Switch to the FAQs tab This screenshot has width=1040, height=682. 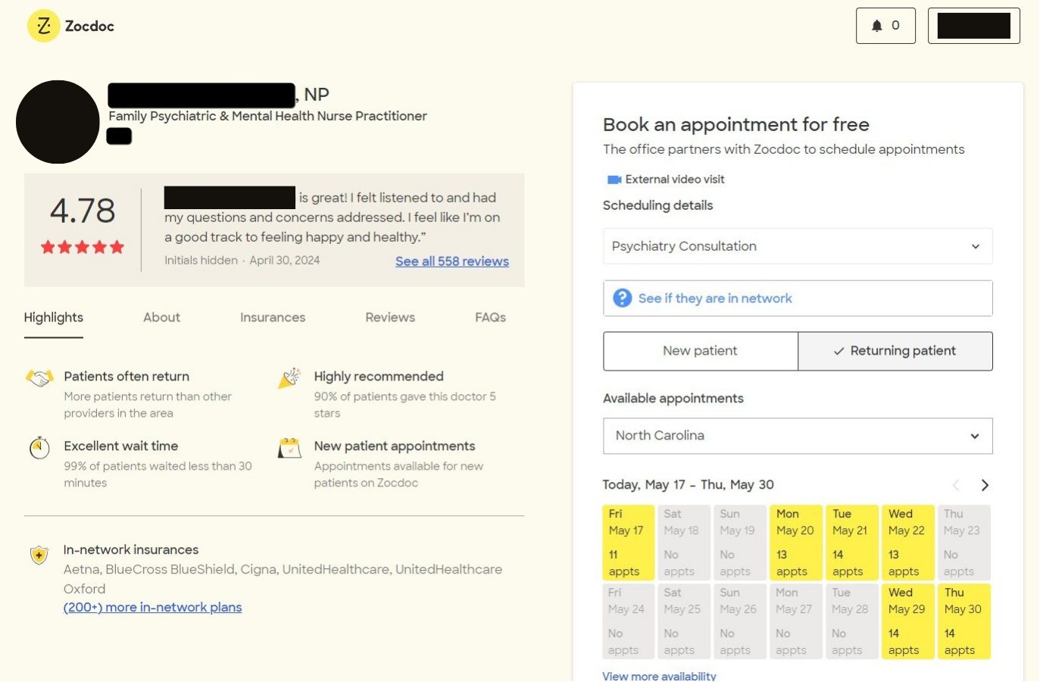coord(490,318)
